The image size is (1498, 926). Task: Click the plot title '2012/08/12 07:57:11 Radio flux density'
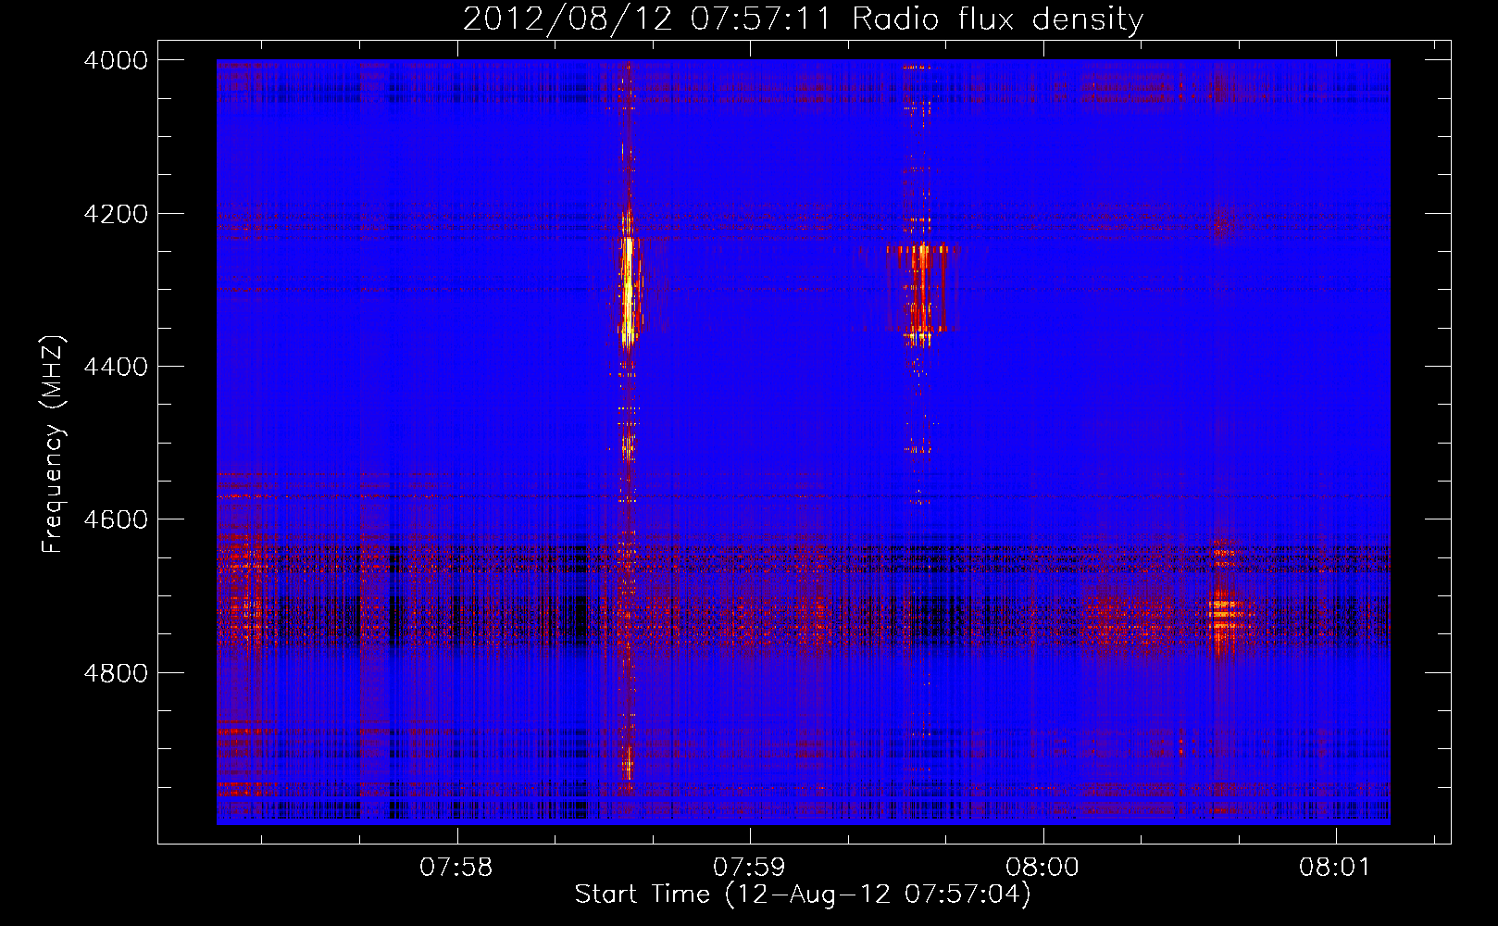pos(803,19)
